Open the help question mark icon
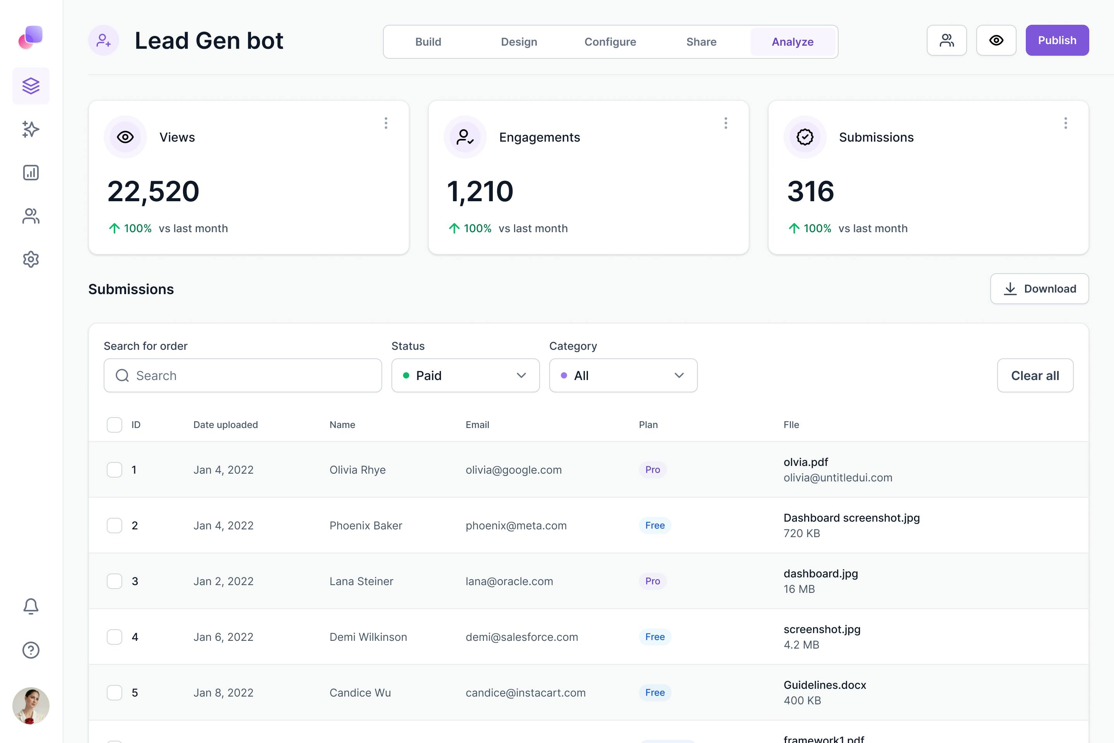 tap(31, 650)
